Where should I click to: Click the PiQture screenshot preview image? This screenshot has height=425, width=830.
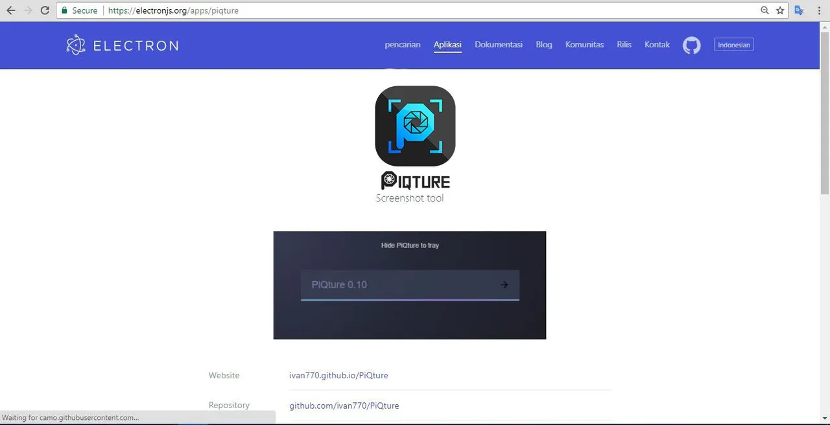click(410, 285)
